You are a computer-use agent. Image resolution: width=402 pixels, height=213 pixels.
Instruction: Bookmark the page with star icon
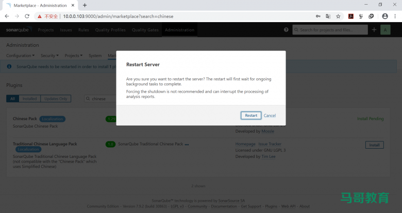(338, 16)
